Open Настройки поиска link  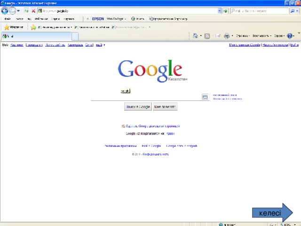(x=275, y=45)
